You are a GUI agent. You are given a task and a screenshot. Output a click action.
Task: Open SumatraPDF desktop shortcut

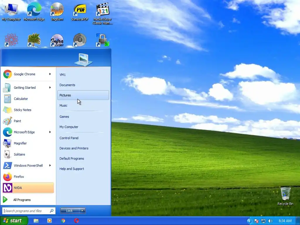(80, 12)
